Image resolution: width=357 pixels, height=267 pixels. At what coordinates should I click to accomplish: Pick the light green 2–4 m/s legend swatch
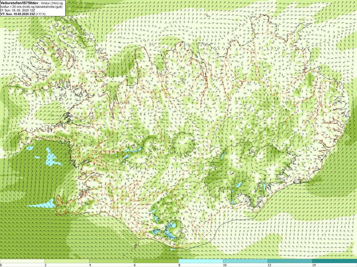67,261
